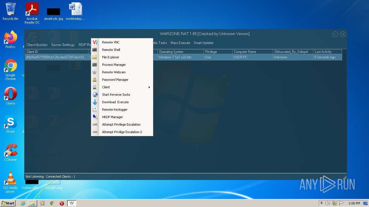Choose Attempt Privilege Escalation entry
Image resolution: width=369 pixels, height=207 pixels.
point(122,124)
